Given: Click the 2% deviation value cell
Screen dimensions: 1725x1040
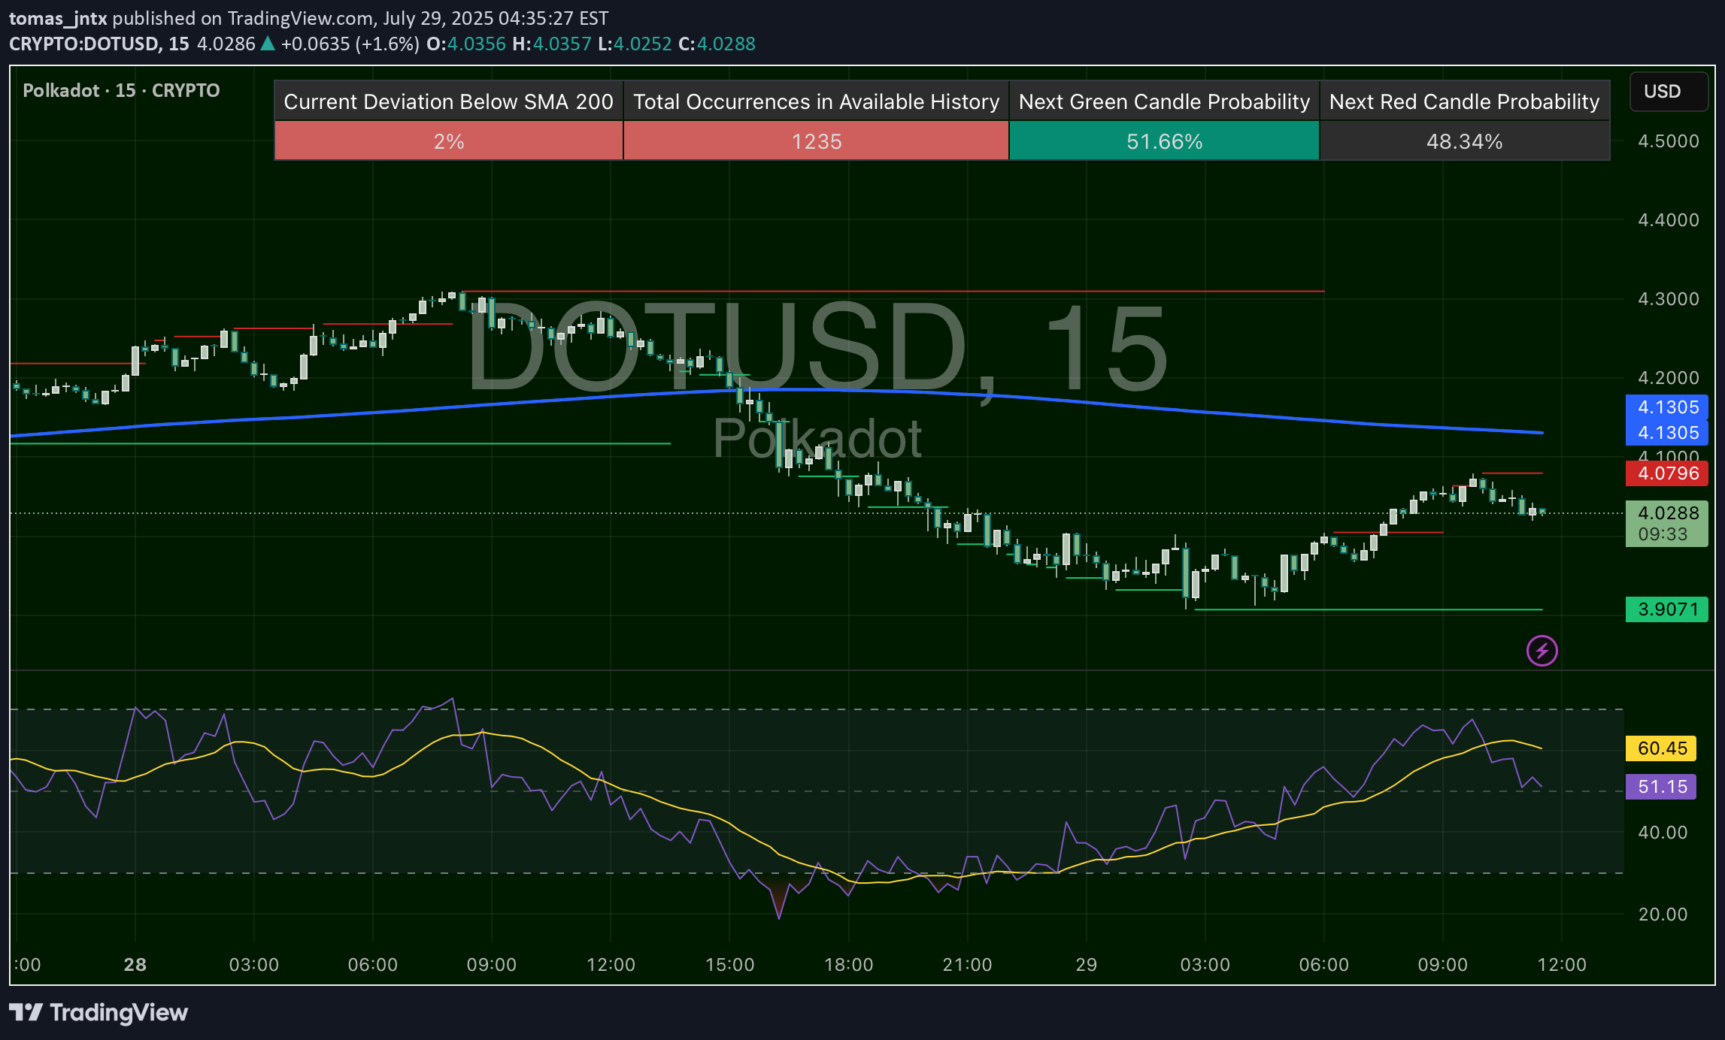Looking at the screenshot, I should (448, 141).
